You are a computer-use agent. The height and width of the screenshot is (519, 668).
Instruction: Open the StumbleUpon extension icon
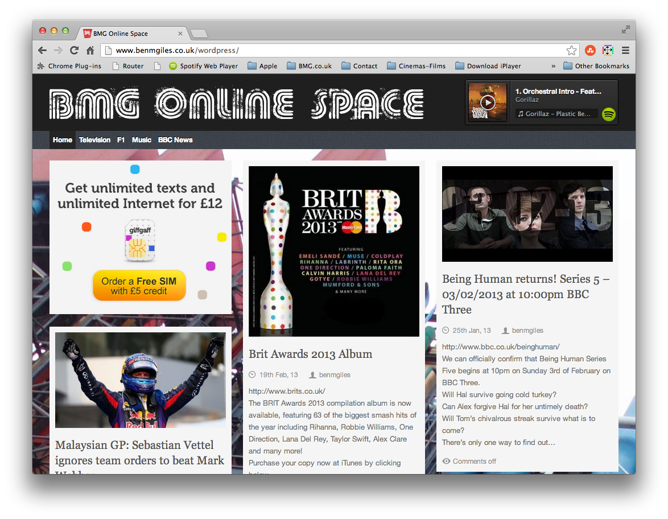[x=590, y=50]
